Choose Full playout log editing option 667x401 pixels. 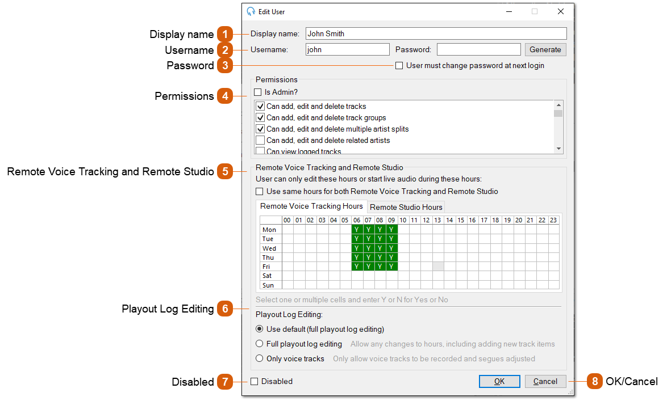(260, 344)
